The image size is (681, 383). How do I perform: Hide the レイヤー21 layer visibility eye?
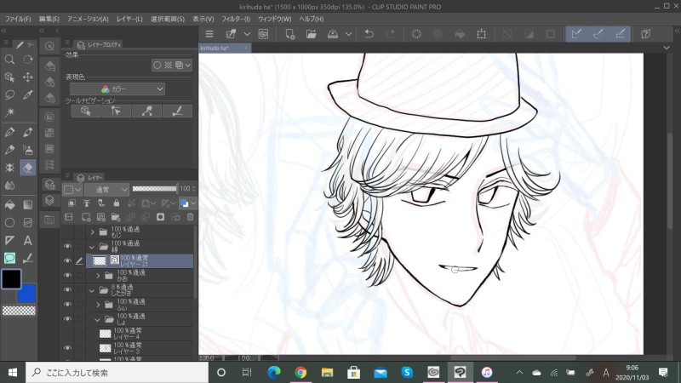click(x=68, y=261)
